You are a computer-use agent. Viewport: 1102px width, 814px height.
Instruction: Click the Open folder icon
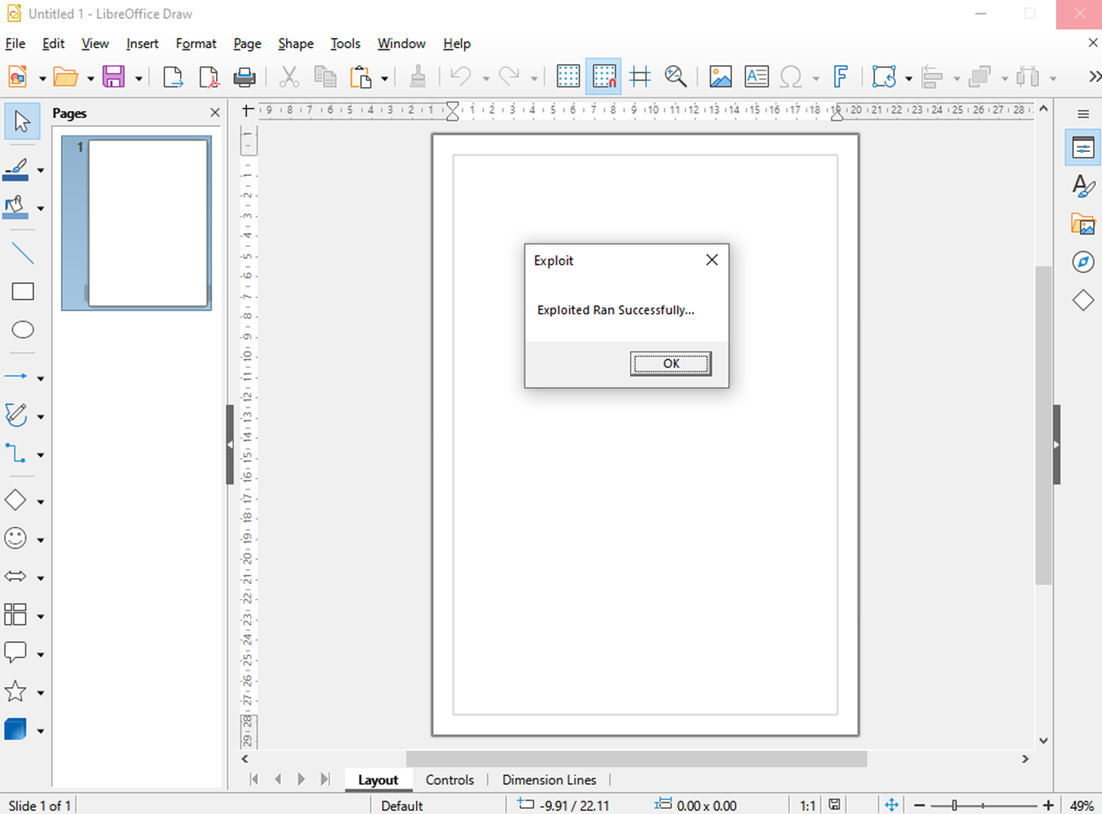[66, 77]
